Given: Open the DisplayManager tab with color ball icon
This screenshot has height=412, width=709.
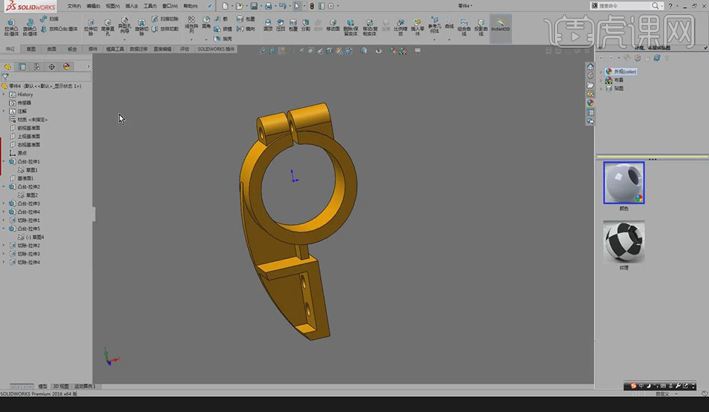Looking at the screenshot, I should [x=67, y=67].
